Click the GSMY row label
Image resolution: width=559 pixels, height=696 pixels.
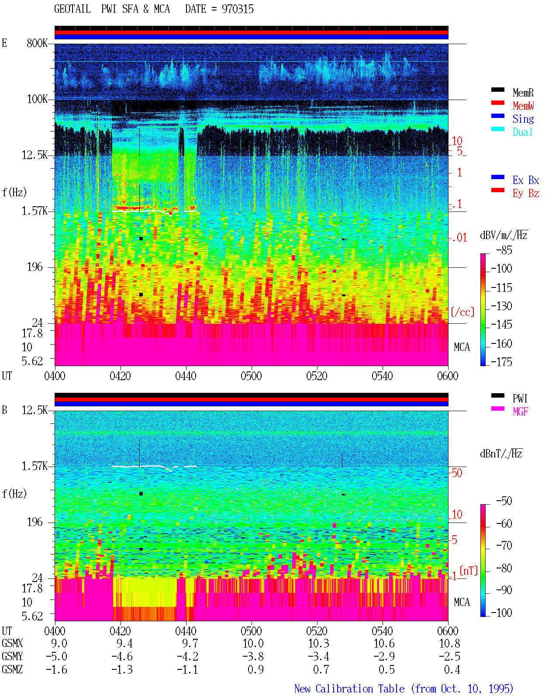pyautogui.click(x=12, y=657)
